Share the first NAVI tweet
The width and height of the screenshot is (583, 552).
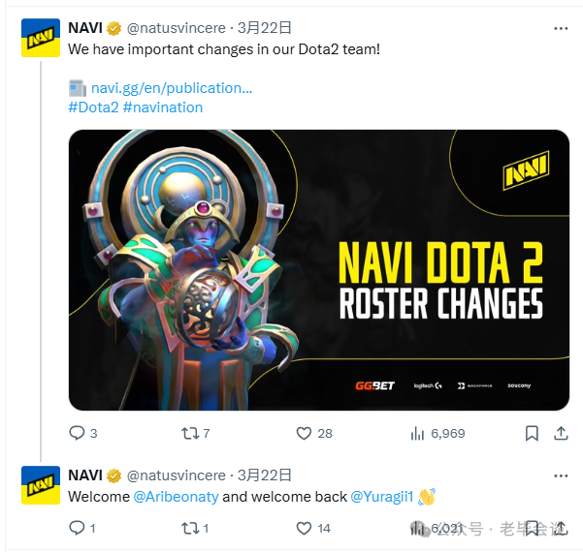tap(561, 433)
